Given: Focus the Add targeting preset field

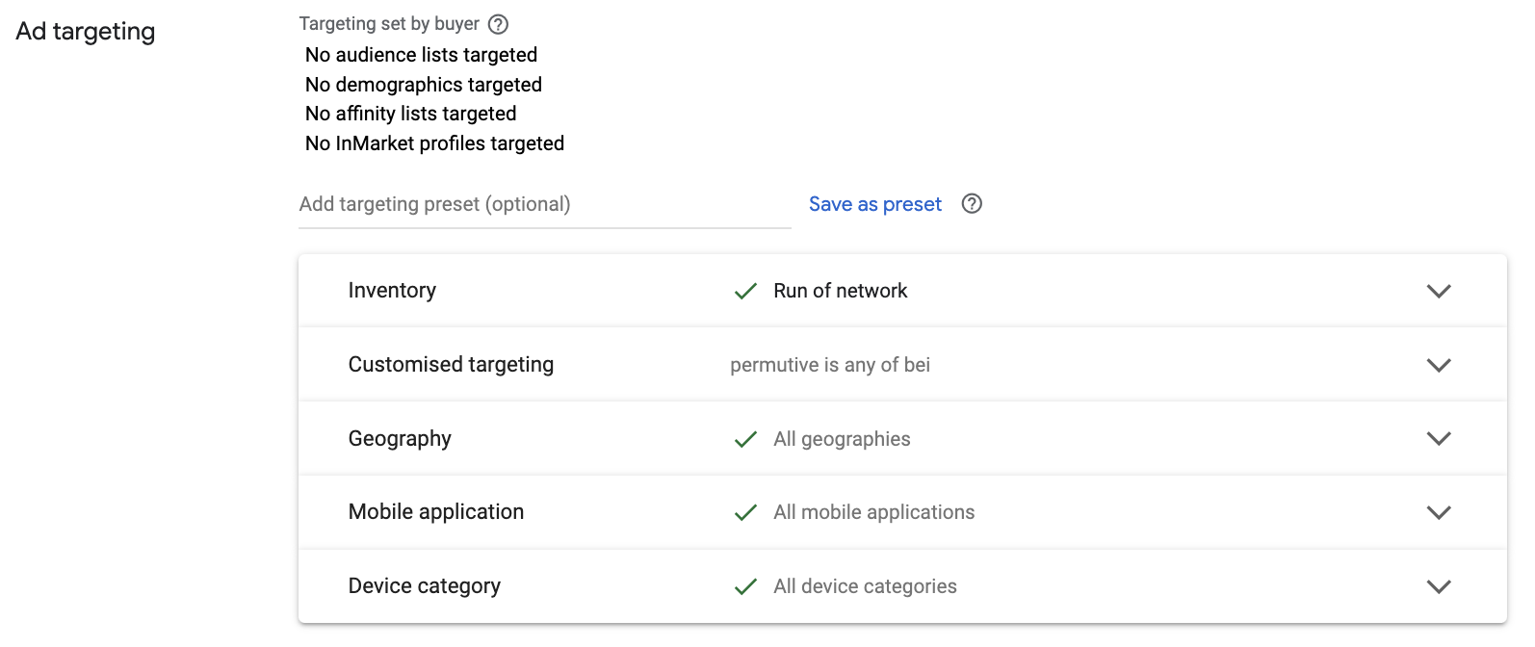Looking at the screenshot, I should pos(545,204).
